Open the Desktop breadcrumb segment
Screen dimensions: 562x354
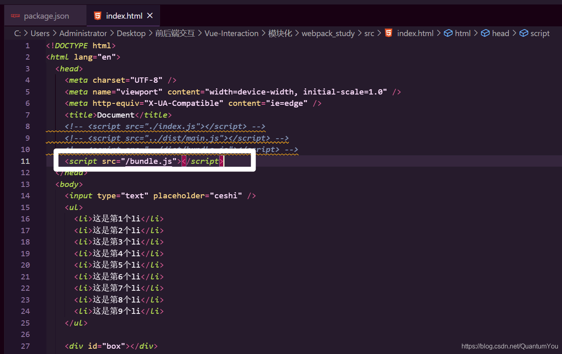tap(131, 33)
